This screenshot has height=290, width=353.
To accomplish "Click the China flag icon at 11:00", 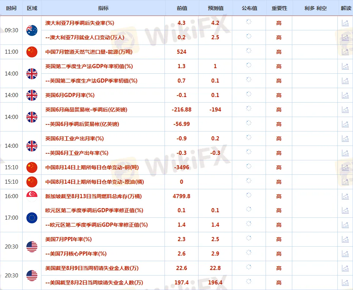I will (x=32, y=52).
